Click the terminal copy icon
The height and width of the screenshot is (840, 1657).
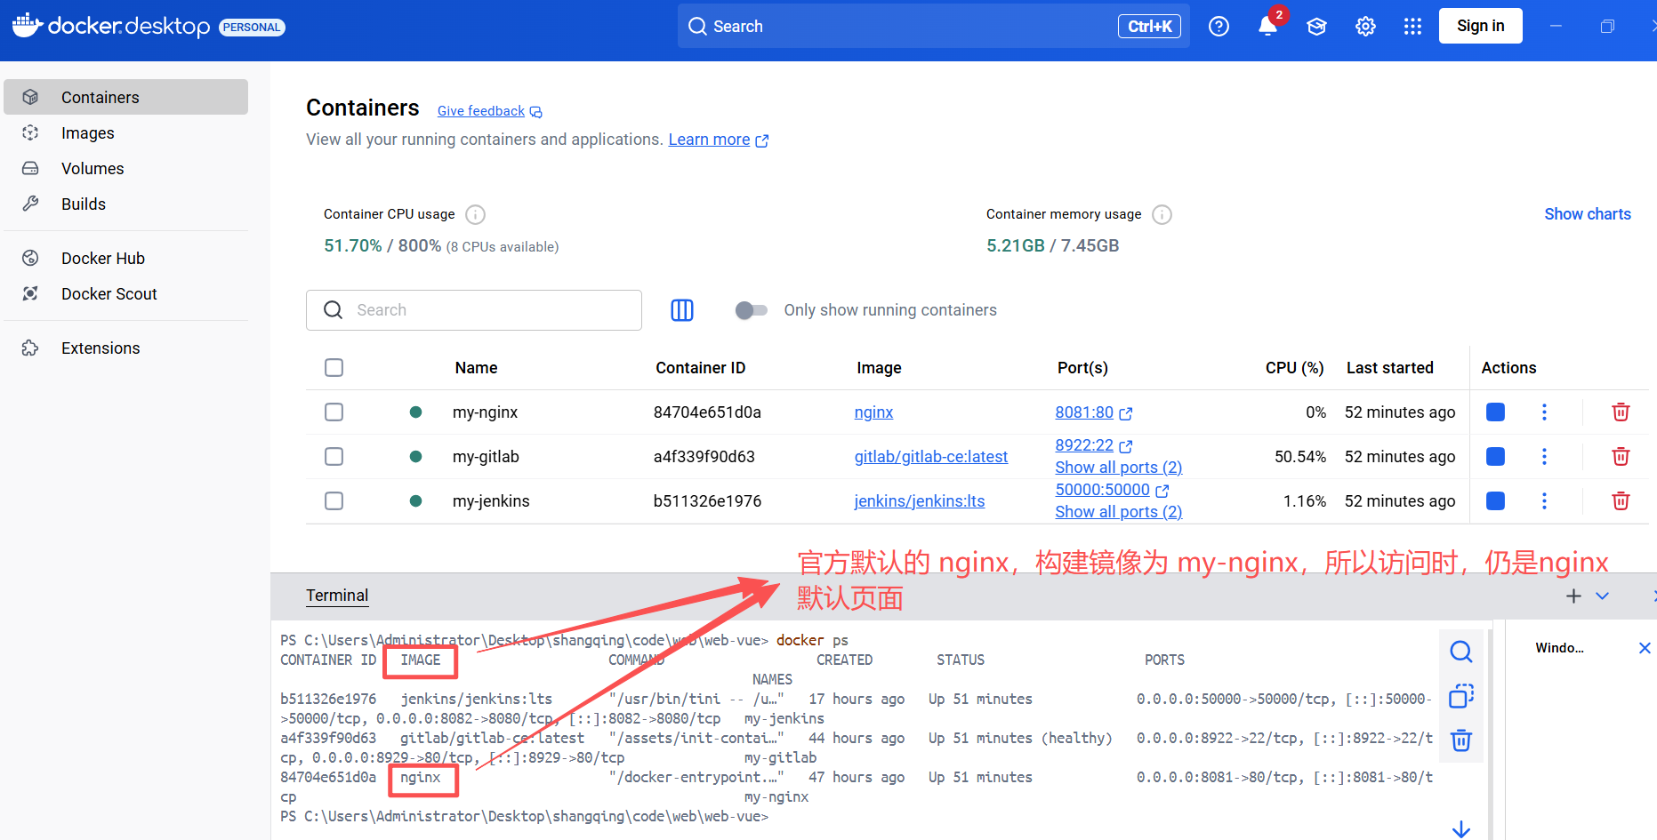click(x=1461, y=696)
